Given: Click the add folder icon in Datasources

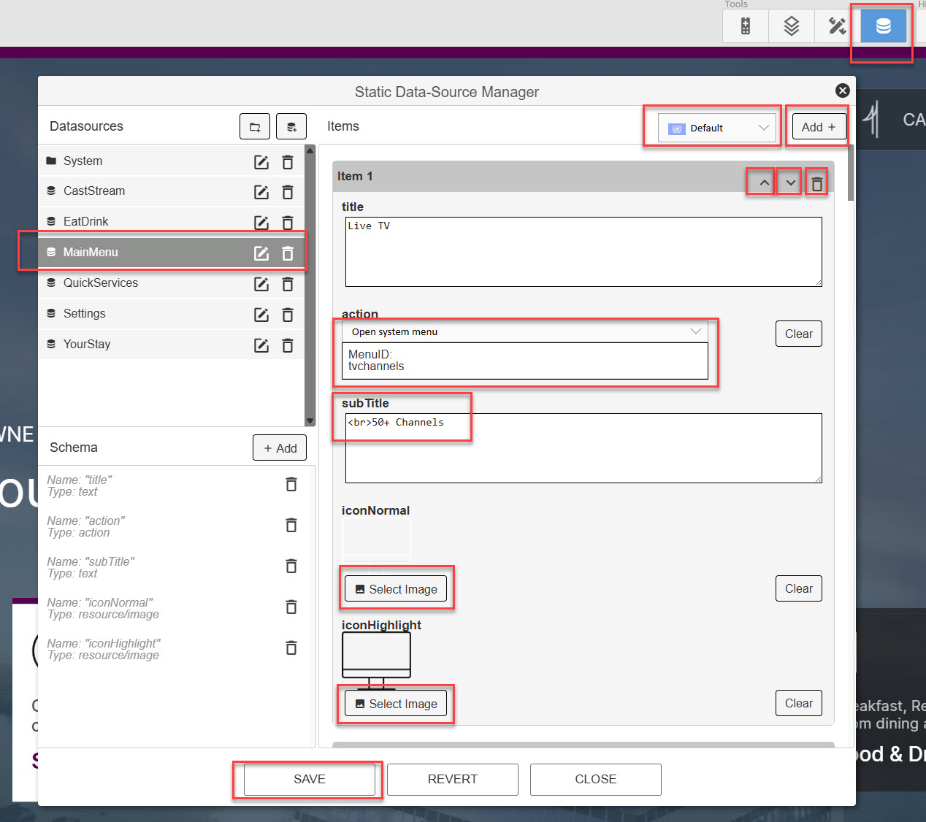Looking at the screenshot, I should tap(255, 127).
